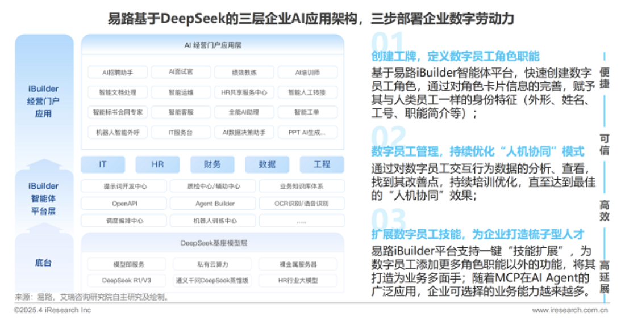Click the OpenAPI box
Screen dimensions: 625x321
124,204
